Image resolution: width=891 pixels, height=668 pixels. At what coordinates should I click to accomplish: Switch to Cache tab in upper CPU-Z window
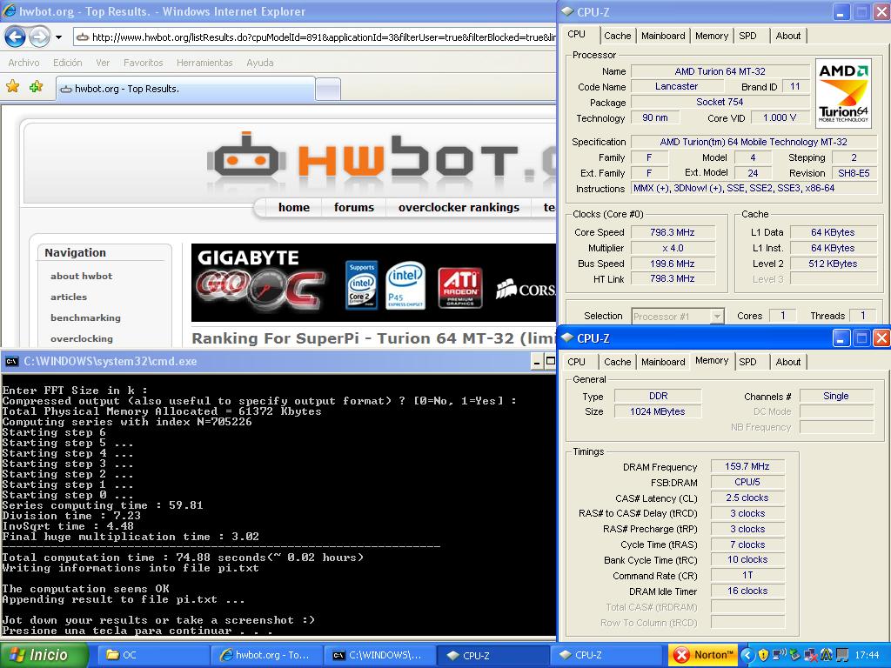(617, 36)
